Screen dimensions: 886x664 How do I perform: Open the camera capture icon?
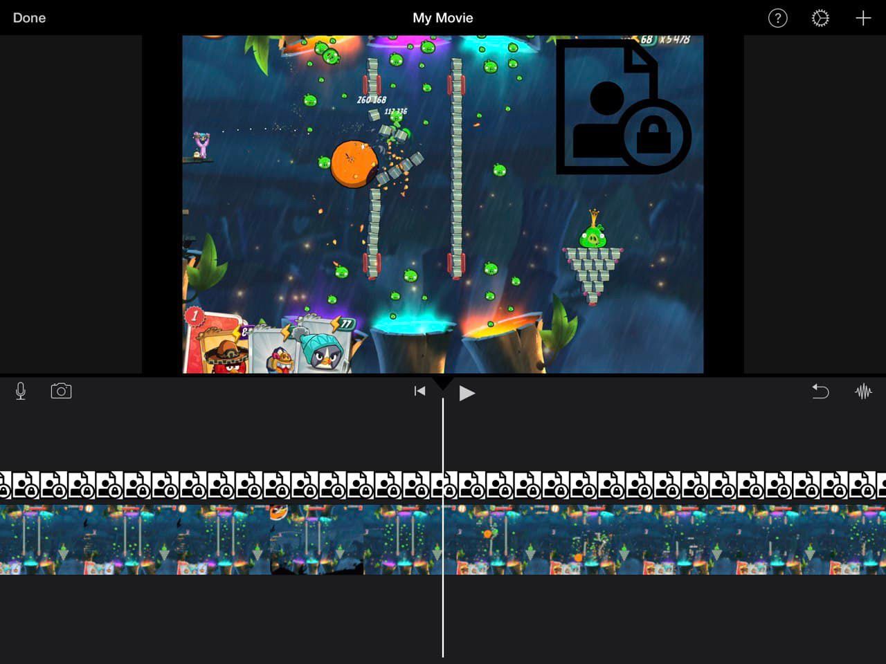click(x=61, y=391)
